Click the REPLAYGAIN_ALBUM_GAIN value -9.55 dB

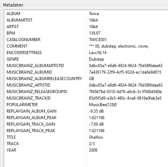tap(96, 111)
